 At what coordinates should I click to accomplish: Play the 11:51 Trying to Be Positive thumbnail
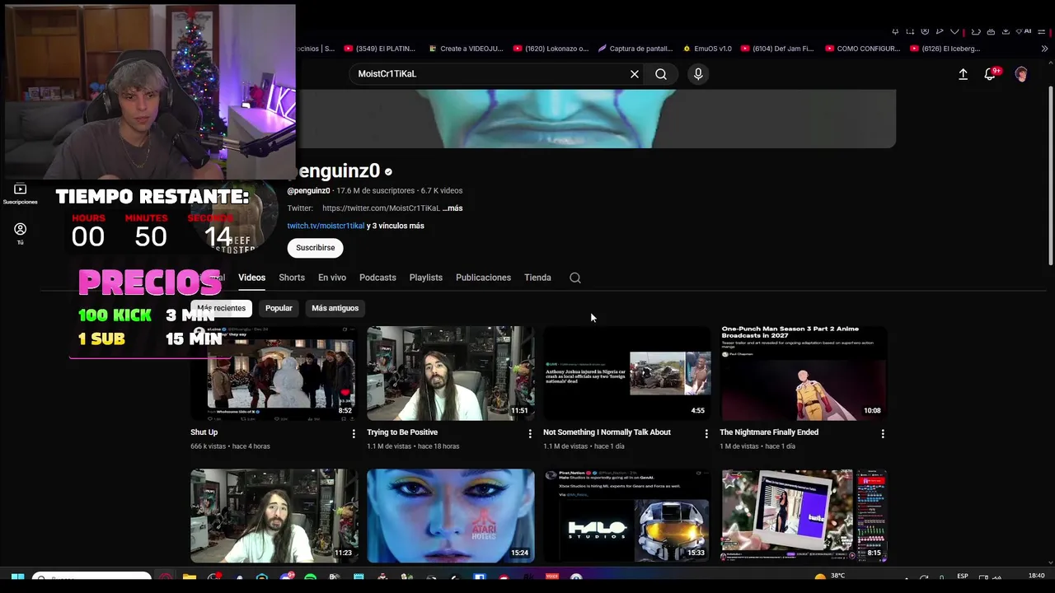coord(451,373)
